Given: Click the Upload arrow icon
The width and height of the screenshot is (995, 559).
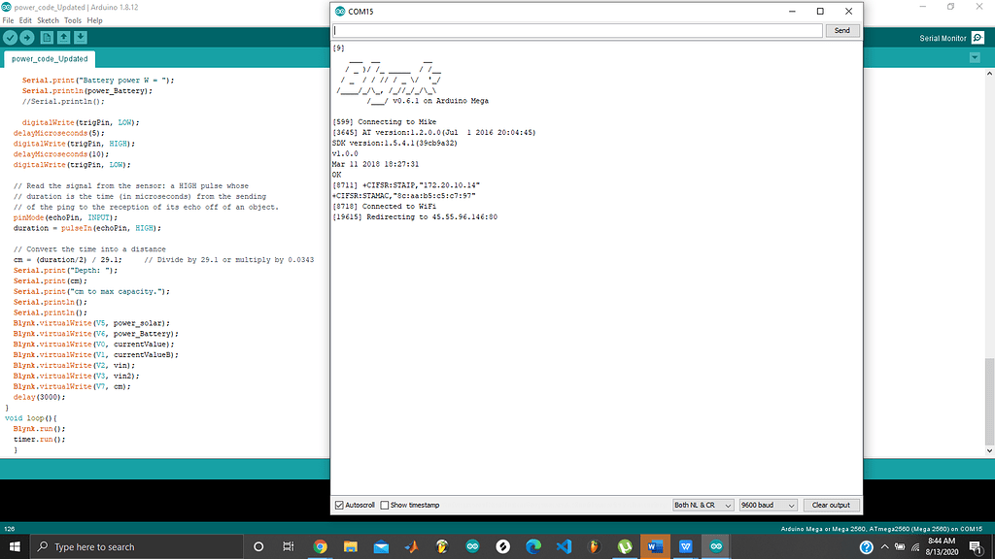Looking at the screenshot, I should pos(29,37).
